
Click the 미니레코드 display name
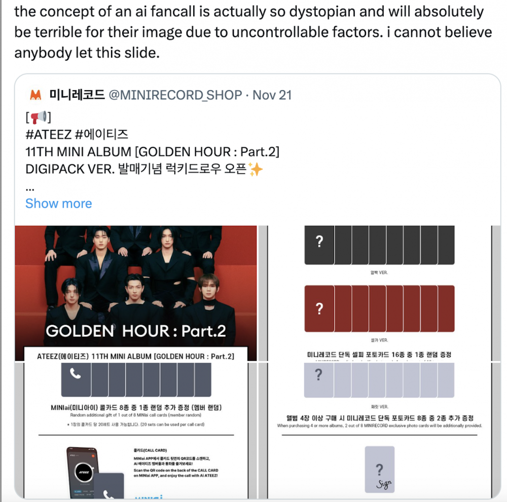(x=77, y=95)
